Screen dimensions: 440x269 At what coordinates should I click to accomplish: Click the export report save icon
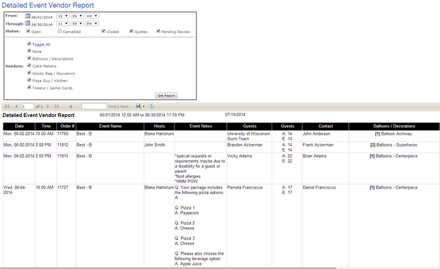[x=139, y=106]
